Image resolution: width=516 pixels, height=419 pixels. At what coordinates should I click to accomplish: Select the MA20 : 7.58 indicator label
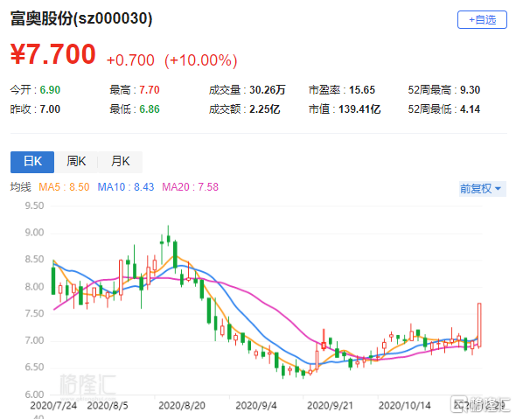pyautogui.click(x=190, y=187)
